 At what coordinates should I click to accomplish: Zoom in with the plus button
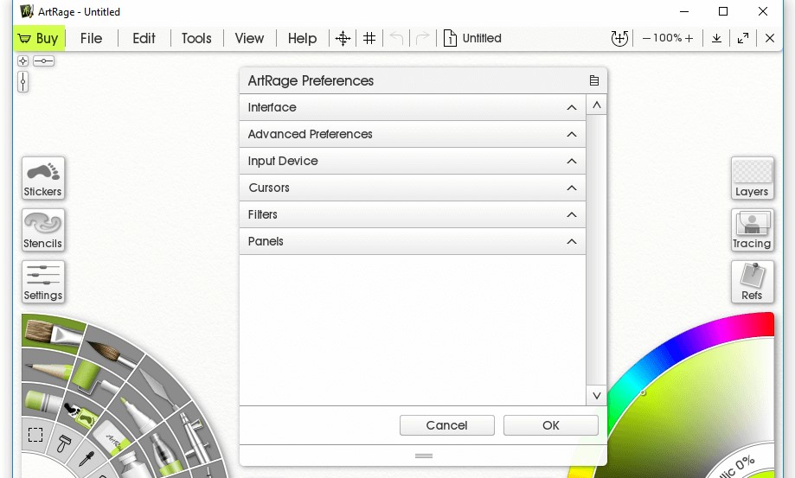click(689, 39)
